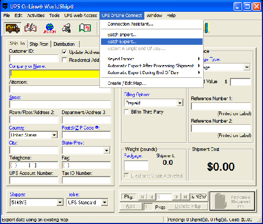Switch to the Distribution tab
The image size is (263, 224).
(x=64, y=44)
